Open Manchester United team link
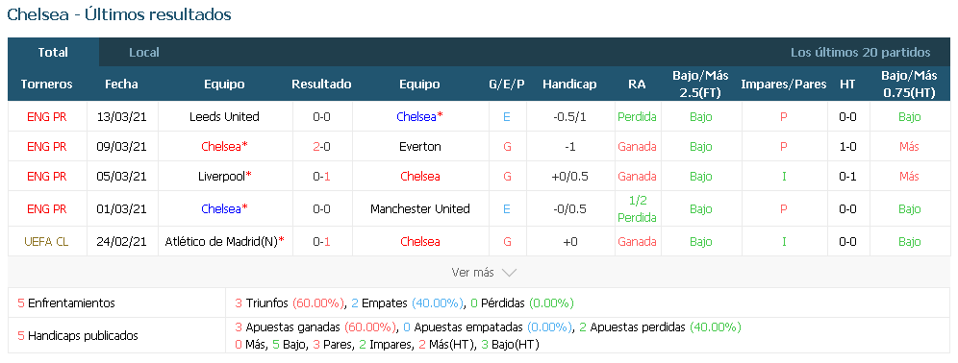 click(419, 208)
